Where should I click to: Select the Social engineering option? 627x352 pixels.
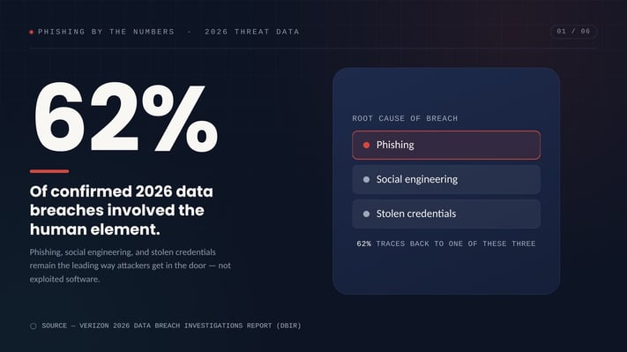(x=446, y=180)
